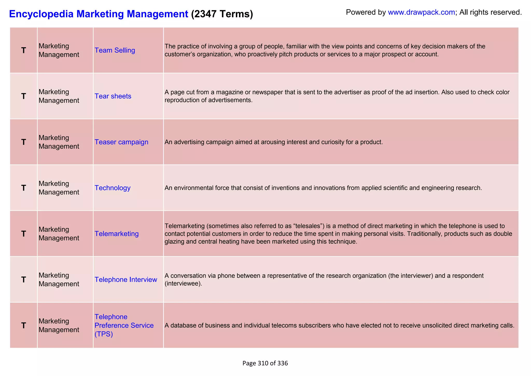This screenshot has height=376, width=531.
Task: Click the T letter in Team Selling row
Action: (24, 50)
